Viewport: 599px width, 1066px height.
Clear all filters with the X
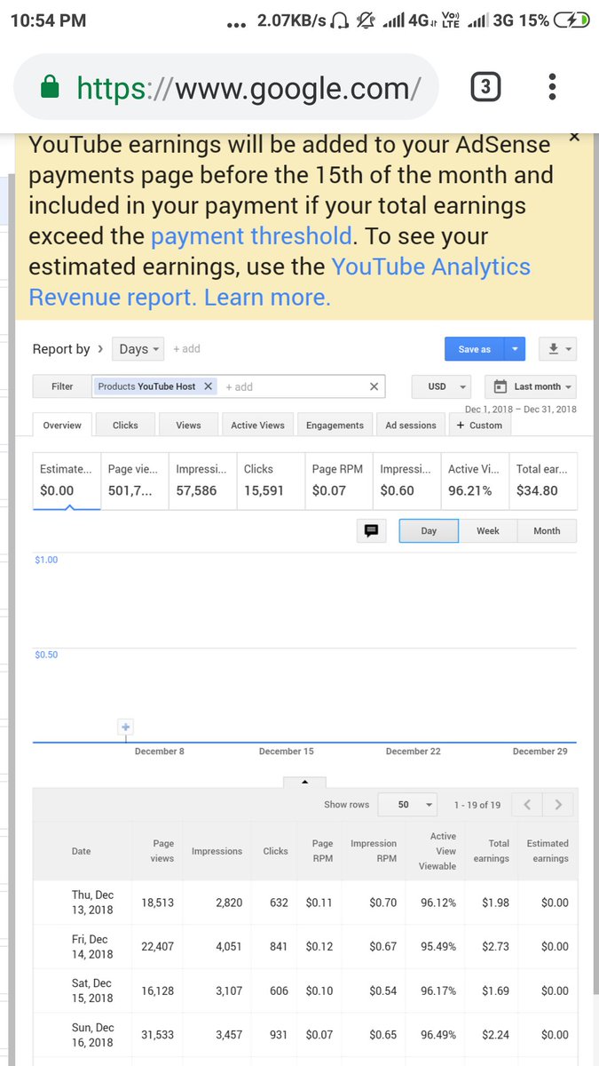(374, 386)
